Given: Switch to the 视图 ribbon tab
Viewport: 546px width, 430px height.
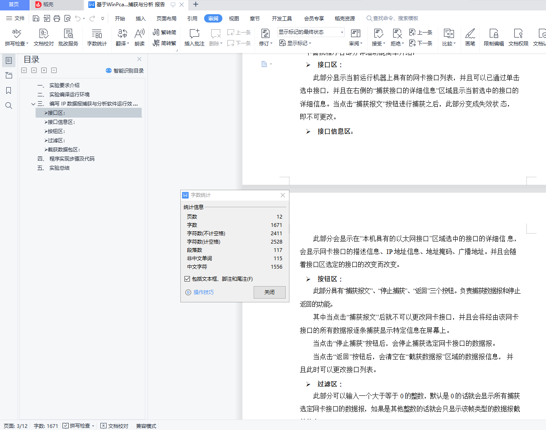Looking at the screenshot, I should [x=234, y=18].
